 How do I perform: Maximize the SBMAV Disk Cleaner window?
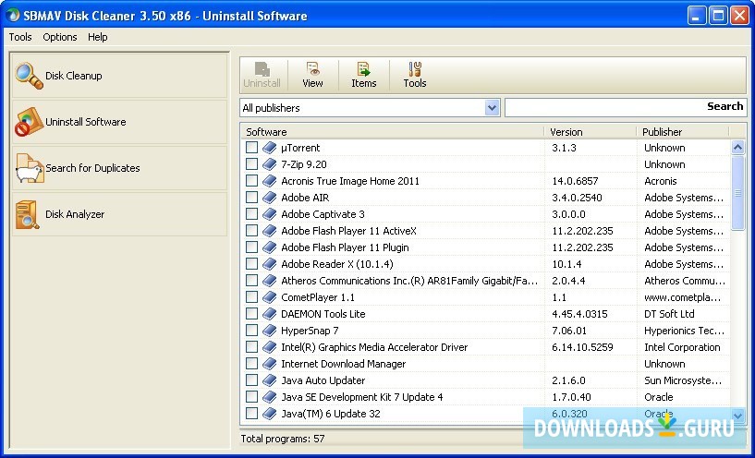pos(718,16)
